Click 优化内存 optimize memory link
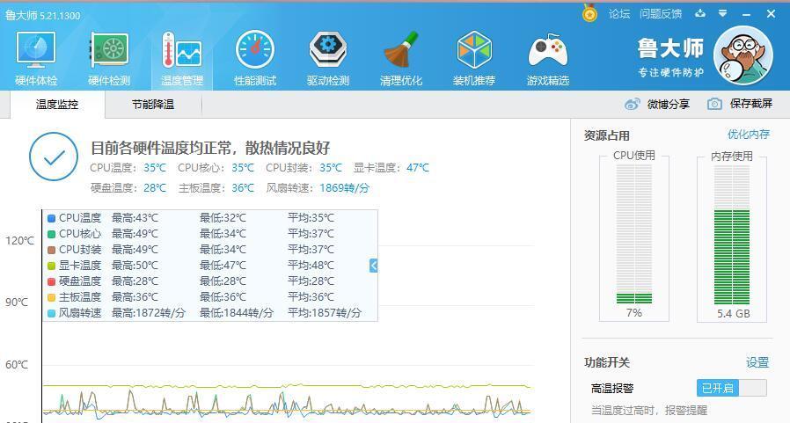This screenshot has width=790, height=423. tap(749, 134)
